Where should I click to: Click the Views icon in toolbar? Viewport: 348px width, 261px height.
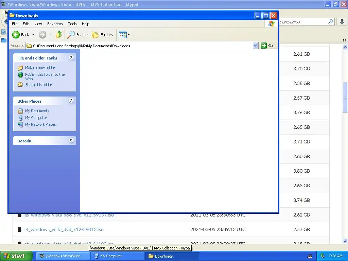(123, 35)
